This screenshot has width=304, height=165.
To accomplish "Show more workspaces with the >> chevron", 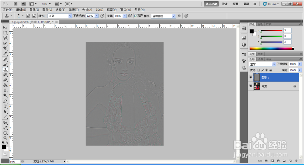I will click(x=255, y=4).
